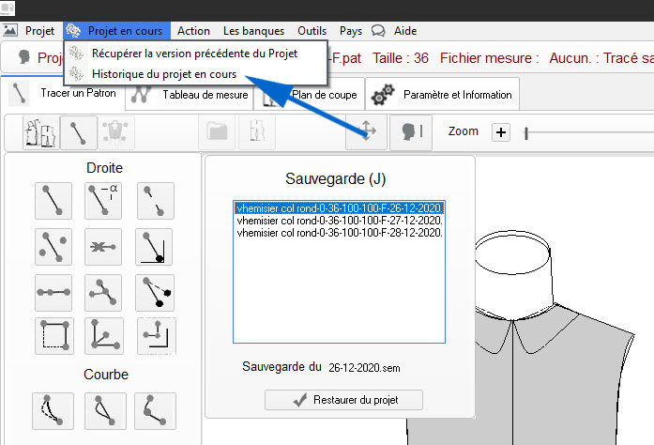Open Historique du projet en cours
The height and width of the screenshot is (445, 654).
pos(163,73)
